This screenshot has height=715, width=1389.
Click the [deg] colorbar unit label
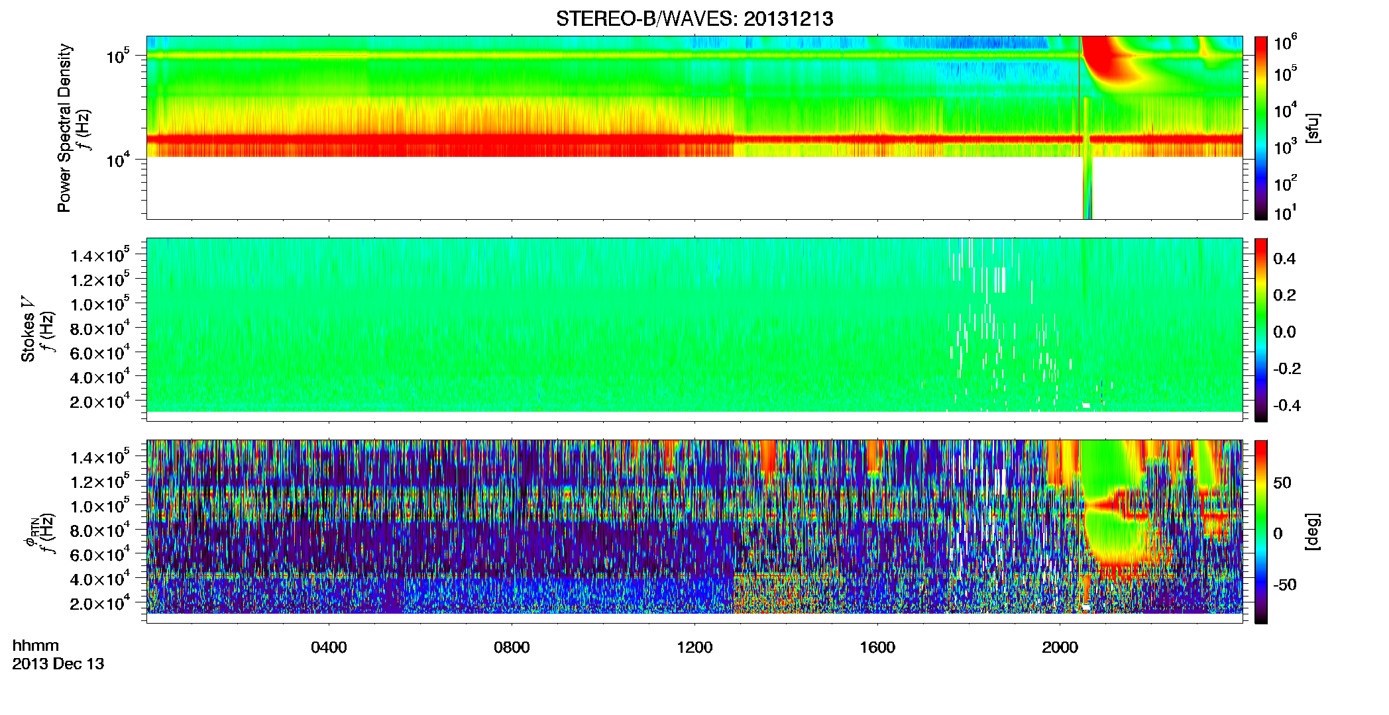pyautogui.click(x=1312, y=532)
